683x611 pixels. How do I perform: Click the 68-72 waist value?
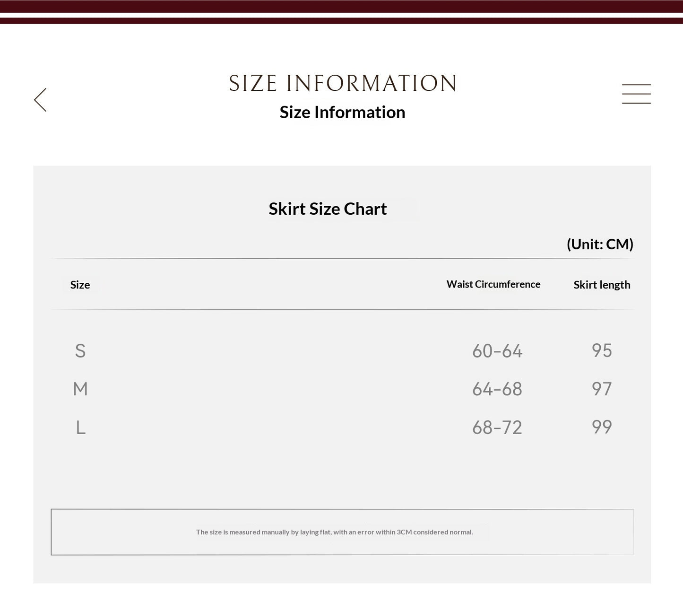coord(497,428)
